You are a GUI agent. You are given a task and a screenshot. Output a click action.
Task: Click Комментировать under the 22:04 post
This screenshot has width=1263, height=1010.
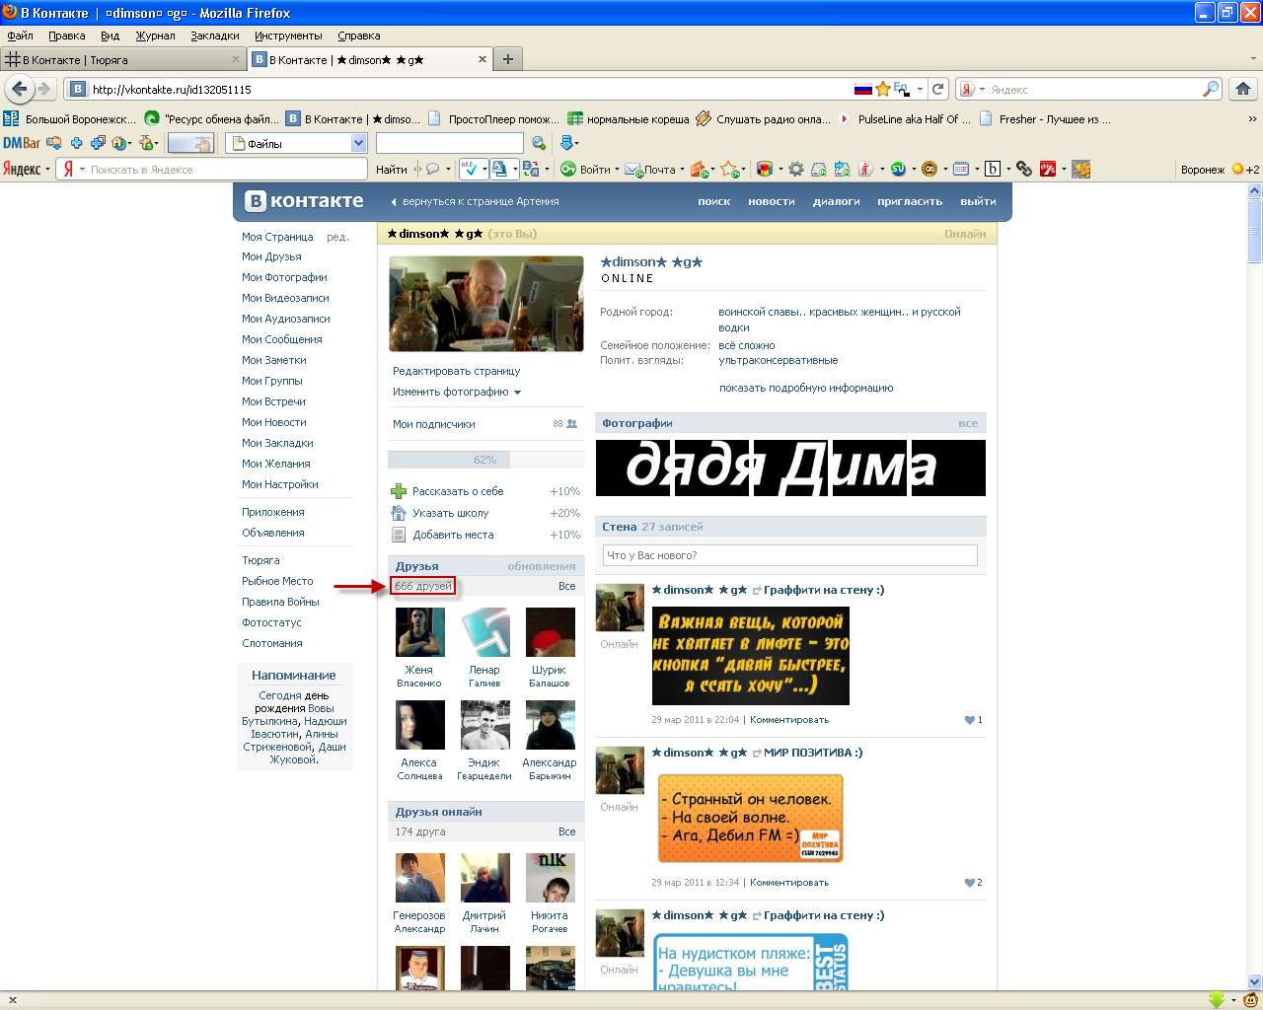click(x=789, y=720)
